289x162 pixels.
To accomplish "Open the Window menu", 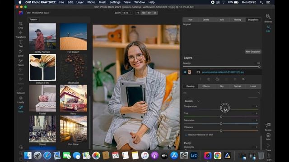I will coord(140,2).
